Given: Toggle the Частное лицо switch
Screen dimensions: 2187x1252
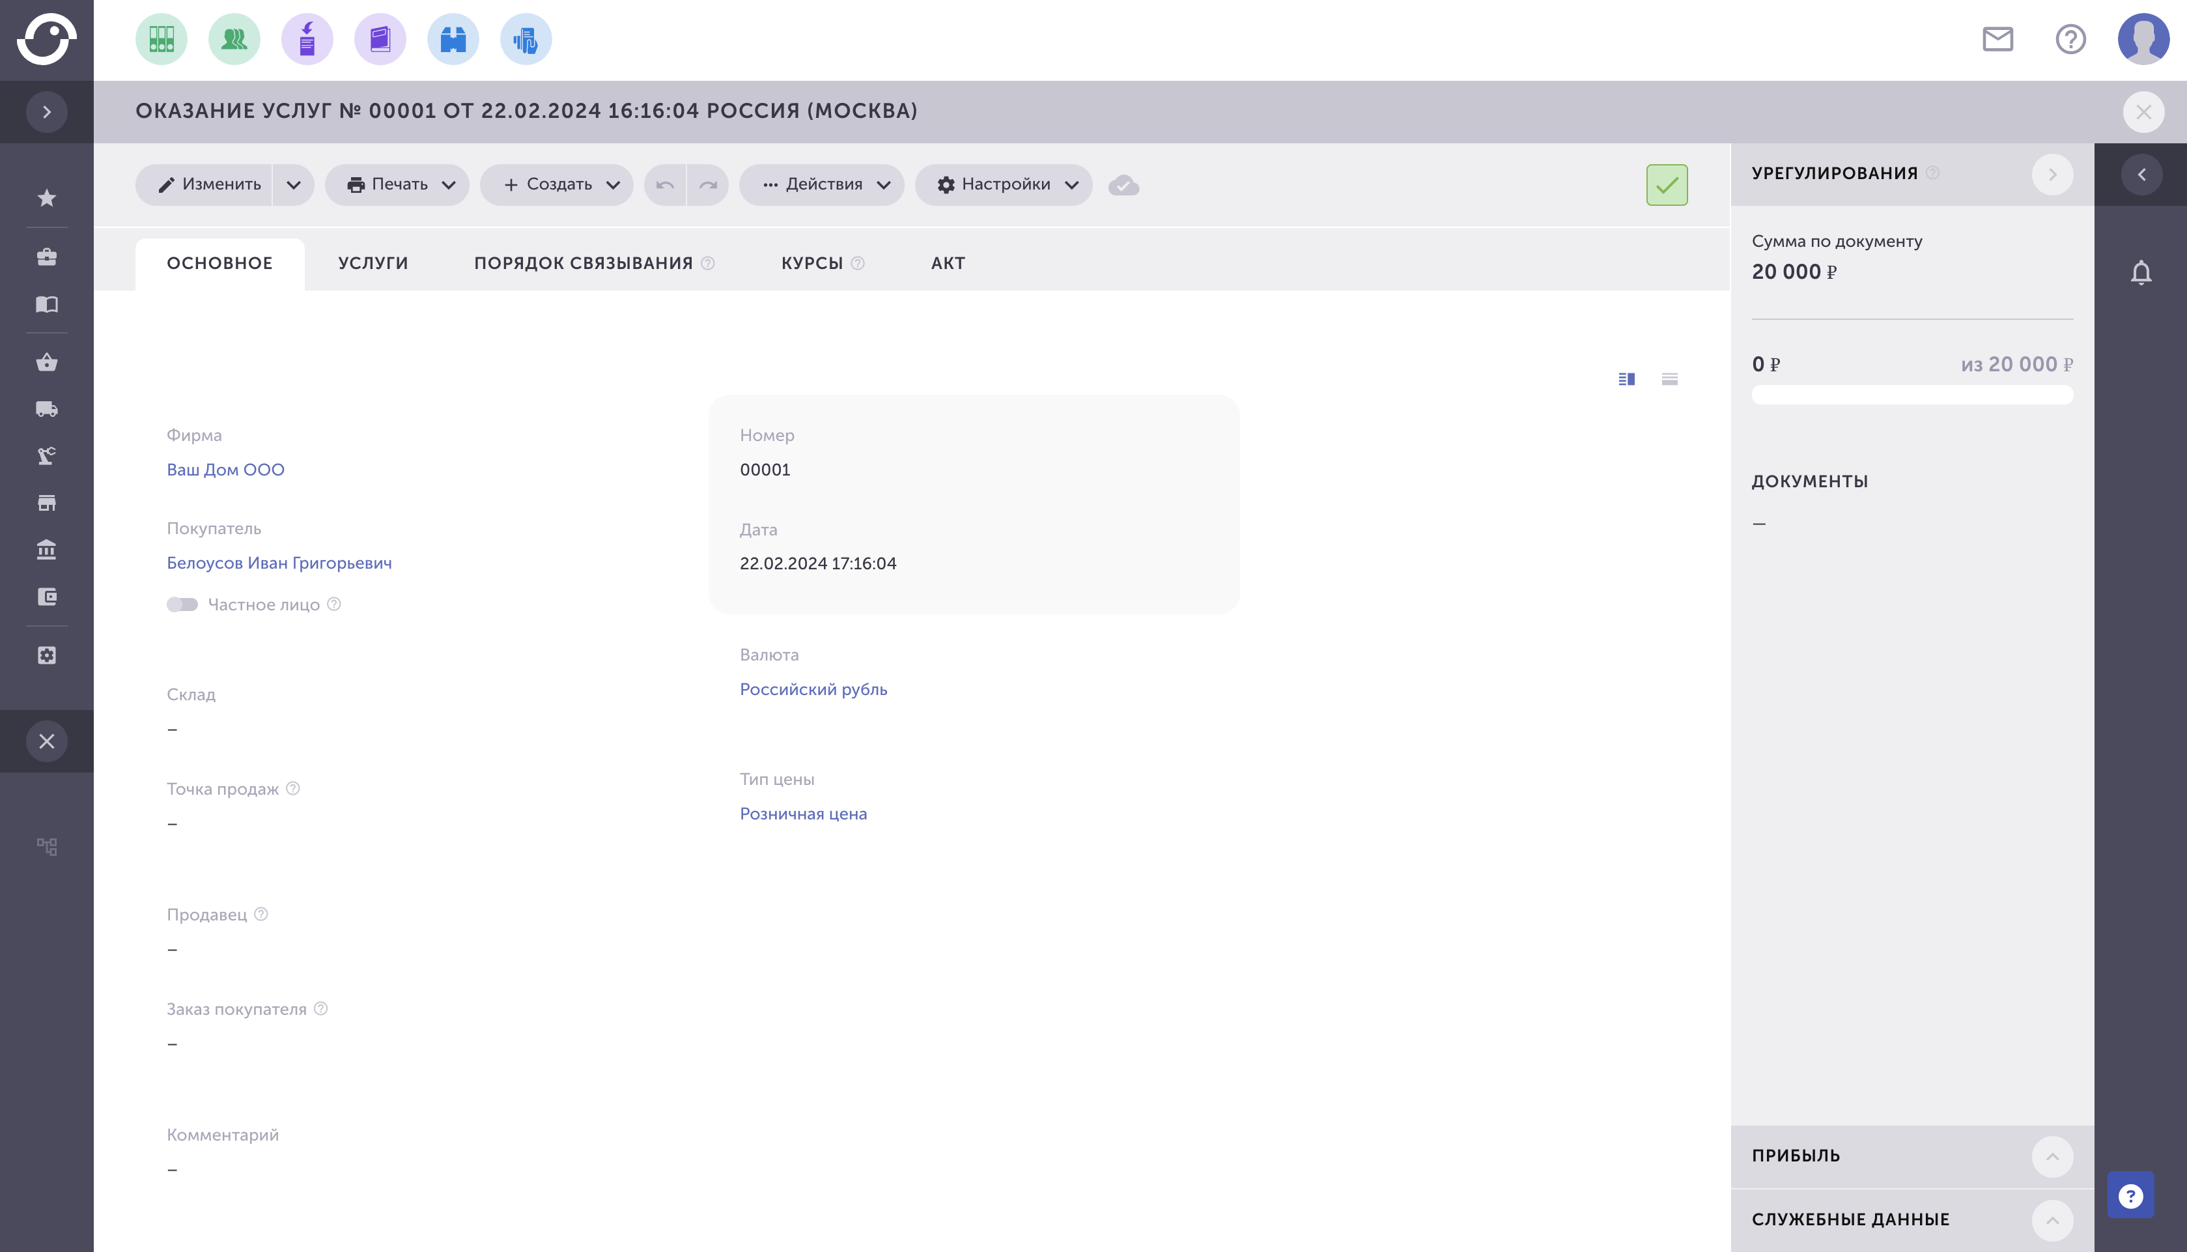Looking at the screenshot, I should click(182, 605).
